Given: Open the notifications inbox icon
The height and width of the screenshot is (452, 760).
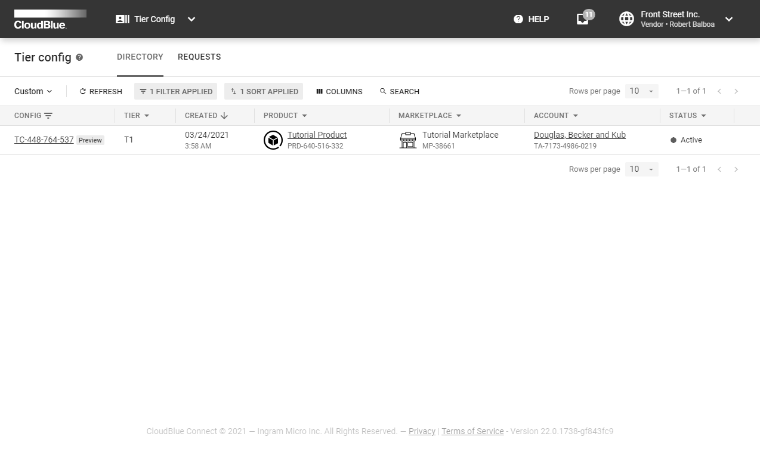Looking at the screenshot, I should pyautogui.click(x=583, y=19).
